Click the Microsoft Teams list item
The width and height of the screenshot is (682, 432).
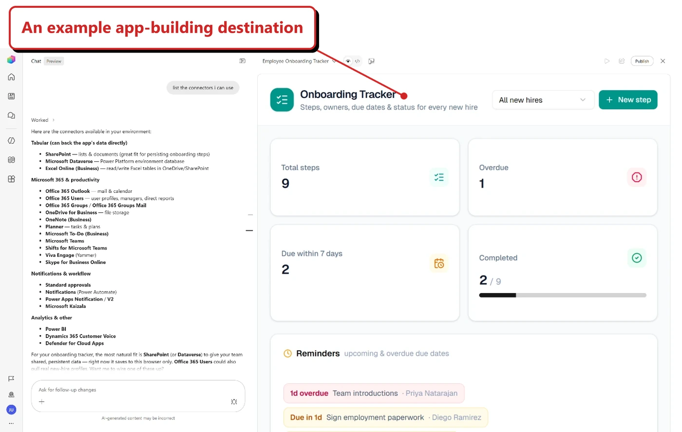pos(65,241)
